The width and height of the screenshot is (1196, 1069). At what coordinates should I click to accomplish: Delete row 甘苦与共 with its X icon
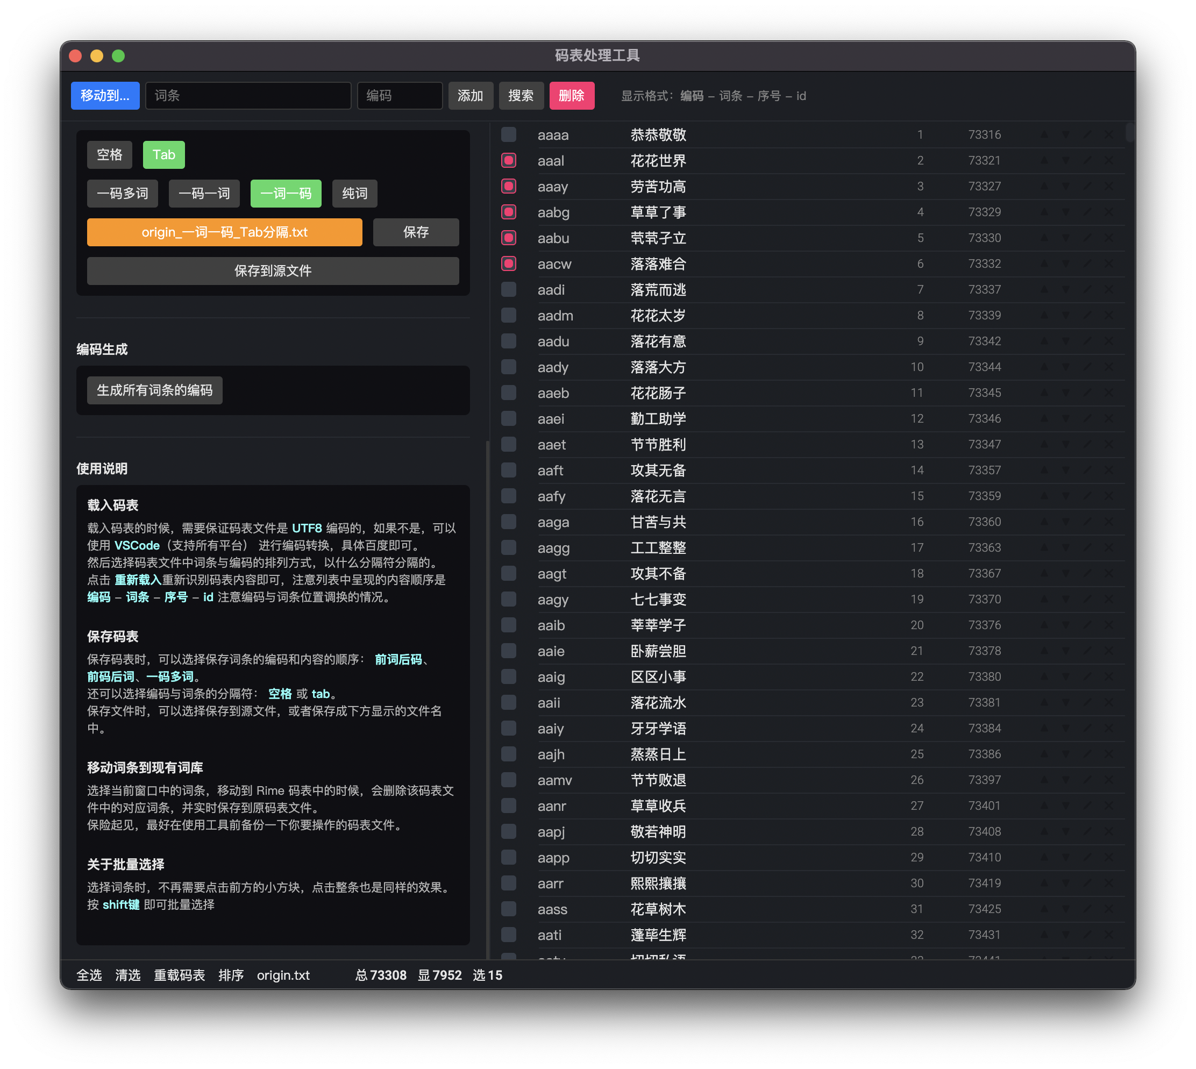click(1109, 522)
